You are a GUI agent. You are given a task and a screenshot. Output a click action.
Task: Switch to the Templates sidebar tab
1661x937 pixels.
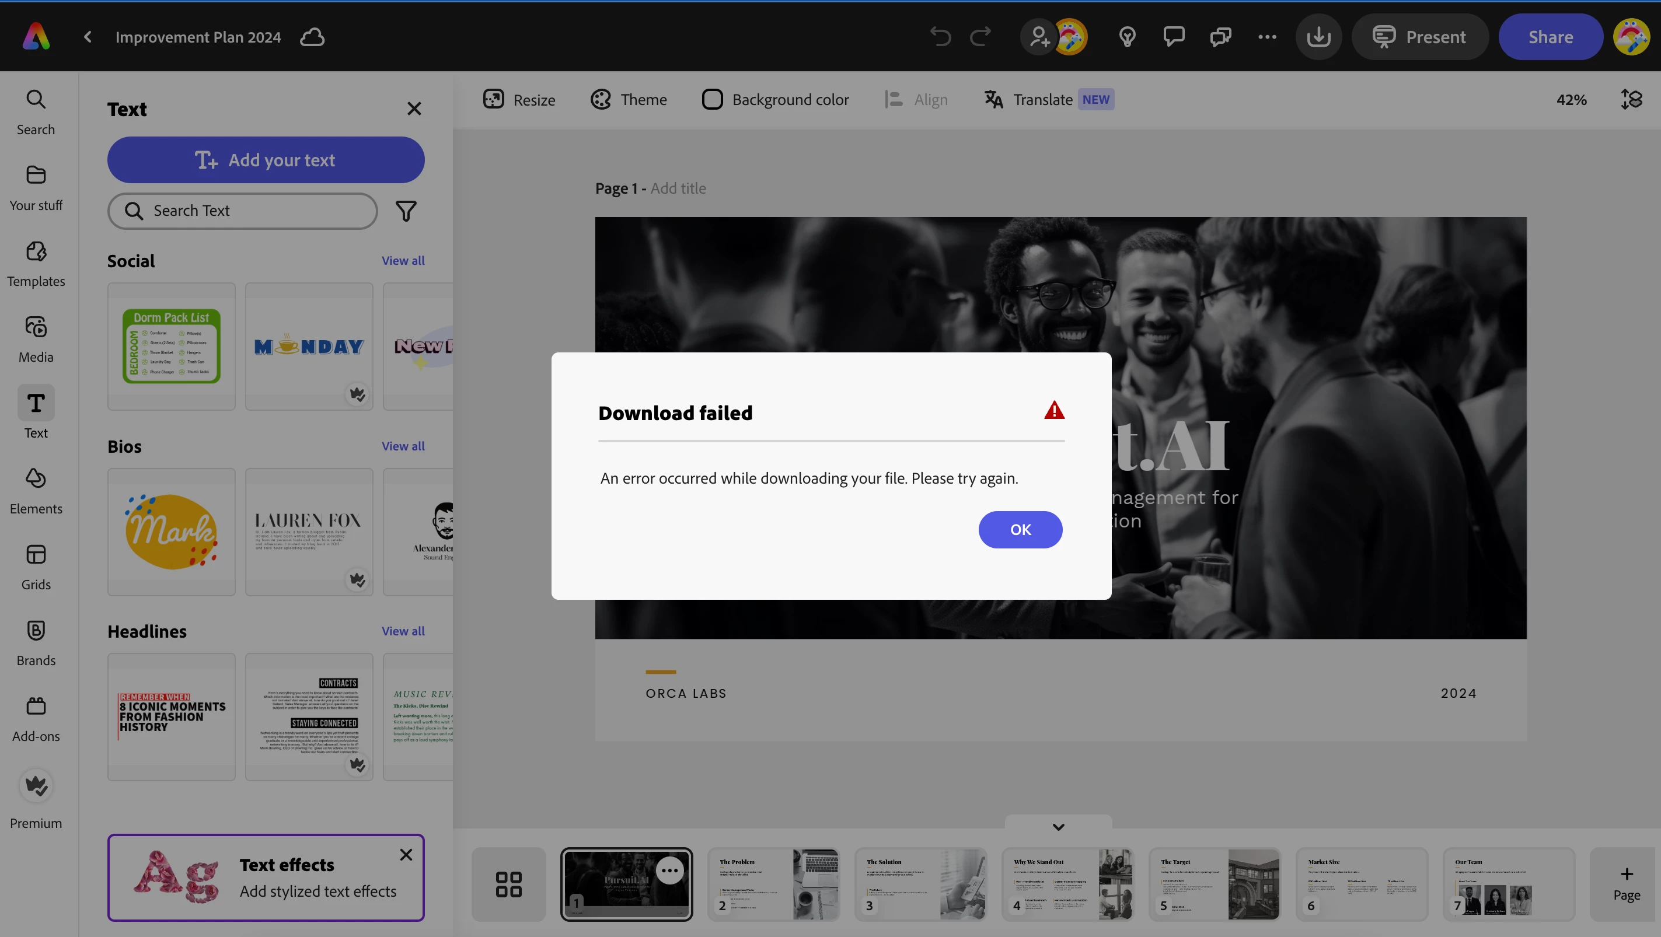coord(36,264)
